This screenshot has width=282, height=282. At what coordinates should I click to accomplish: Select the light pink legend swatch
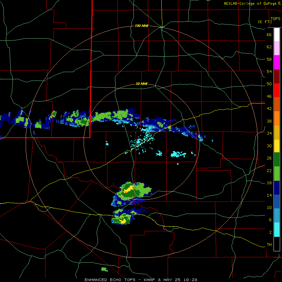pyautogui.click(x=277, y=48)
